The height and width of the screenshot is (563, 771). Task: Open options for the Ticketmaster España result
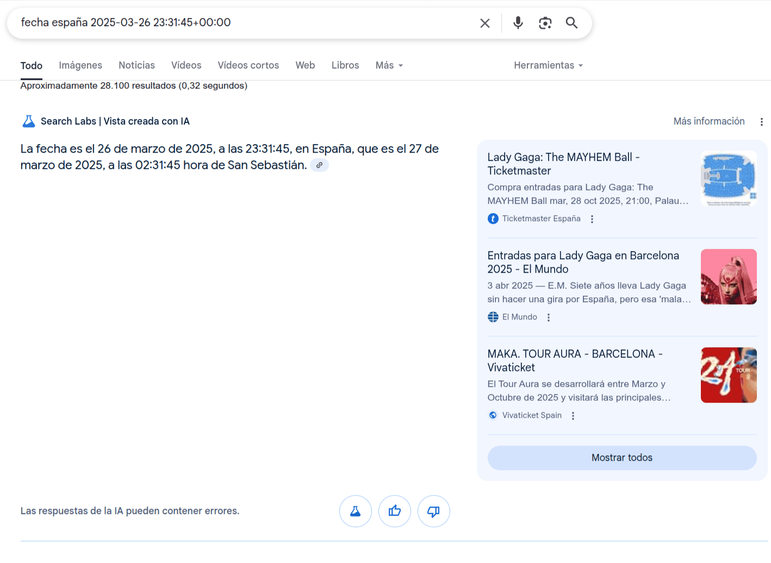click(x=592, y=219)
